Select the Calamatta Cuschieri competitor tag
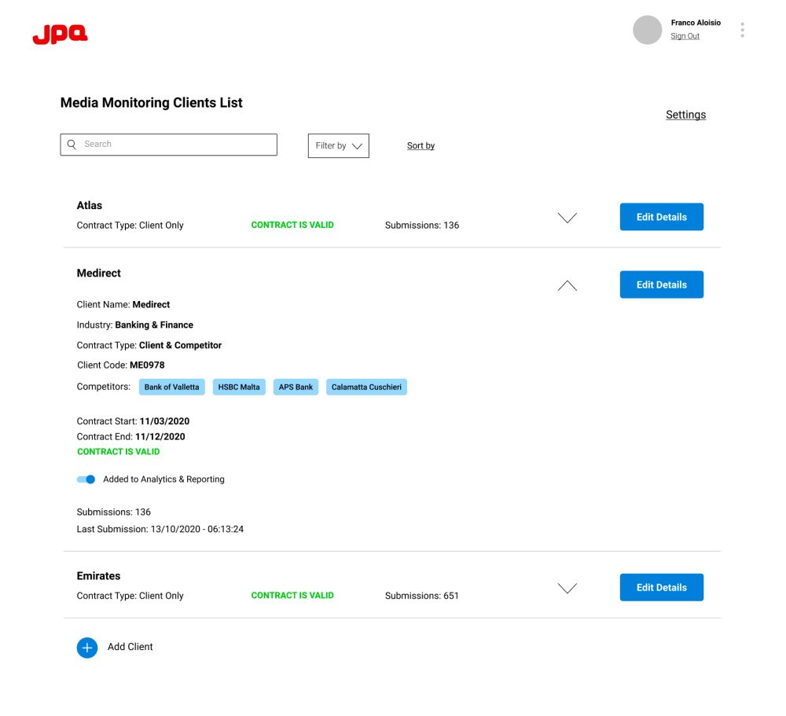 pyautogui.click(x=366, y=387)
